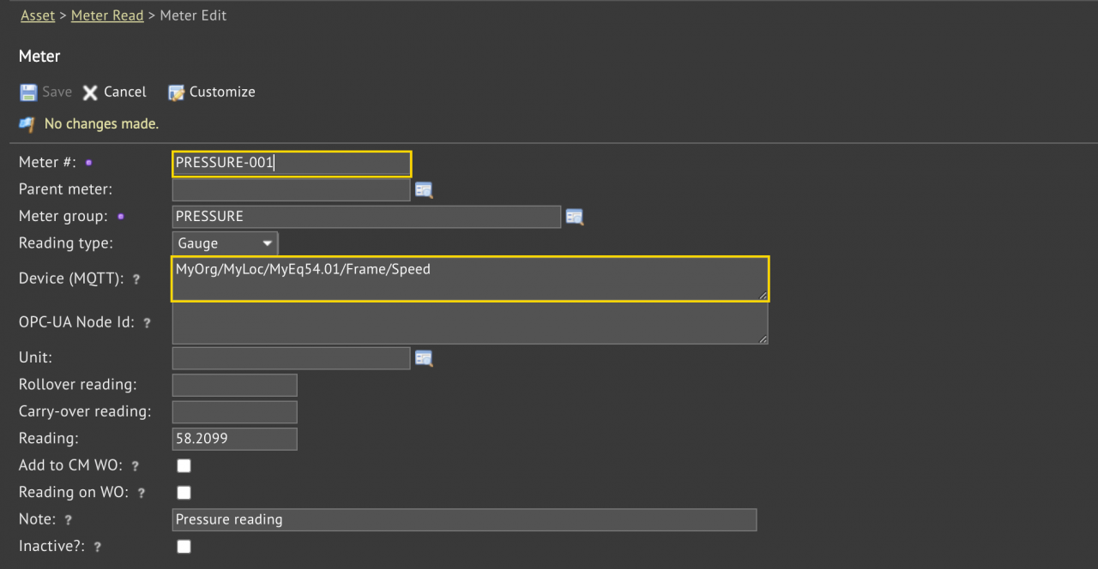The height and width of the screenshot is (569, 1098).
Task: Open the Meter group lookup icon
Action: click(575, 218)
